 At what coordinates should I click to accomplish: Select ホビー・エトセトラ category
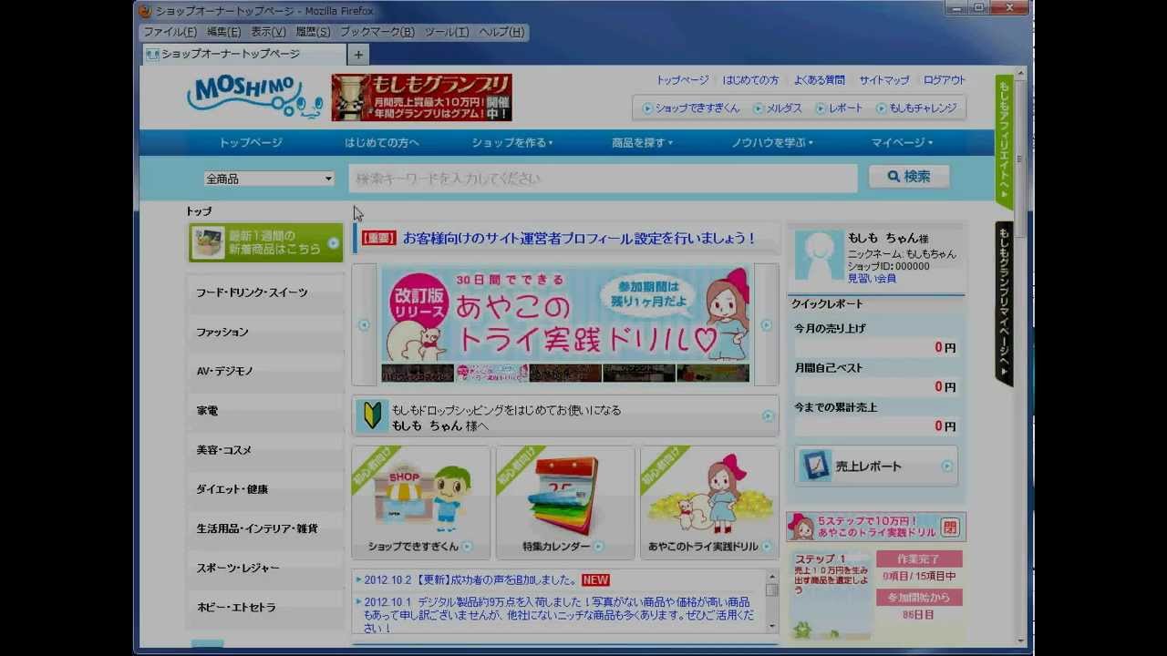click(x=265, y=607)
